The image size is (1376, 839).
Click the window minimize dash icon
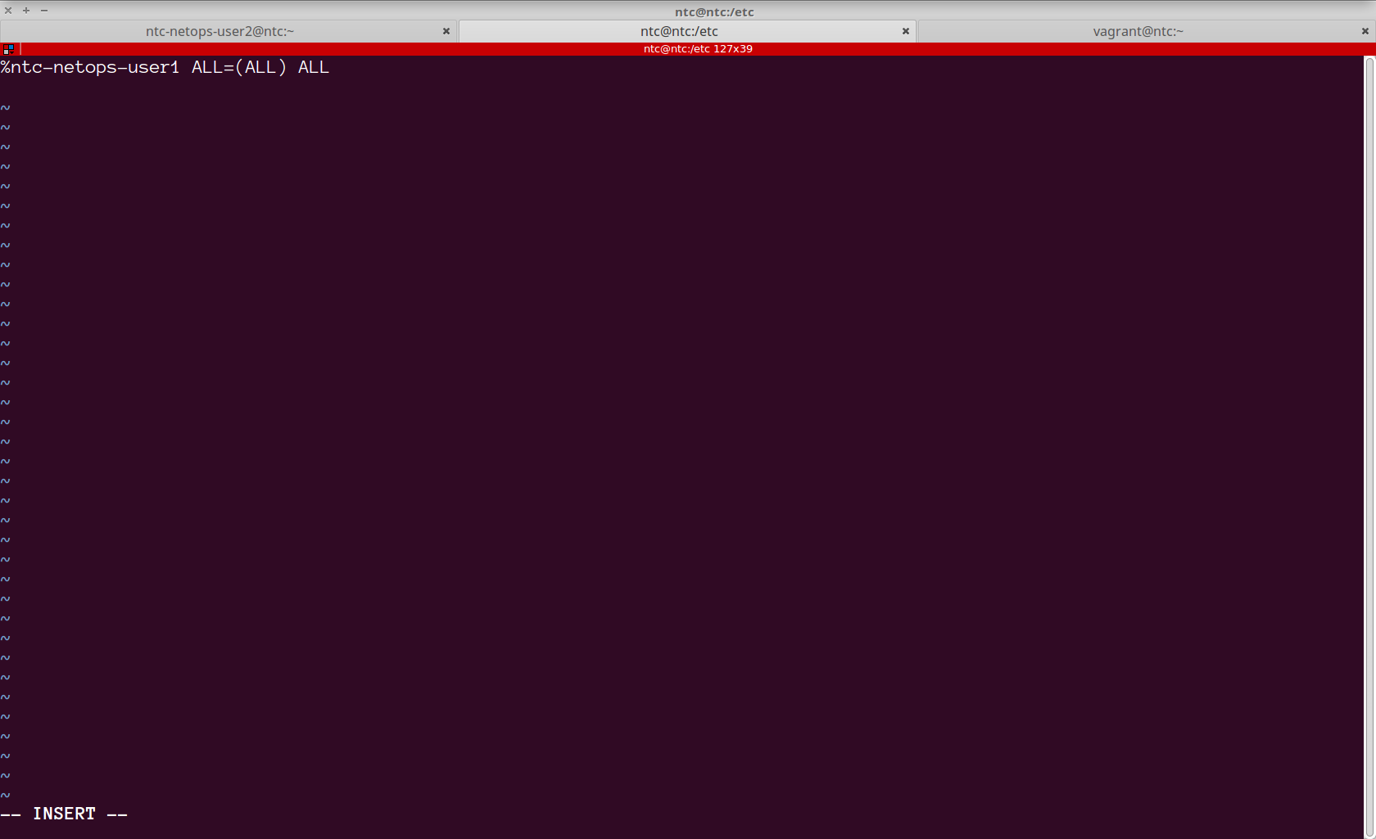[x=44, y=11]
